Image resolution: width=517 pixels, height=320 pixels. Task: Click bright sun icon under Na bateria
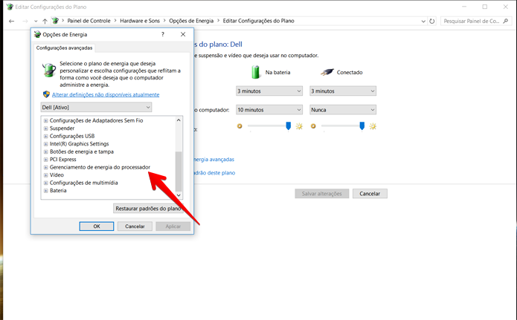point(299,126)
